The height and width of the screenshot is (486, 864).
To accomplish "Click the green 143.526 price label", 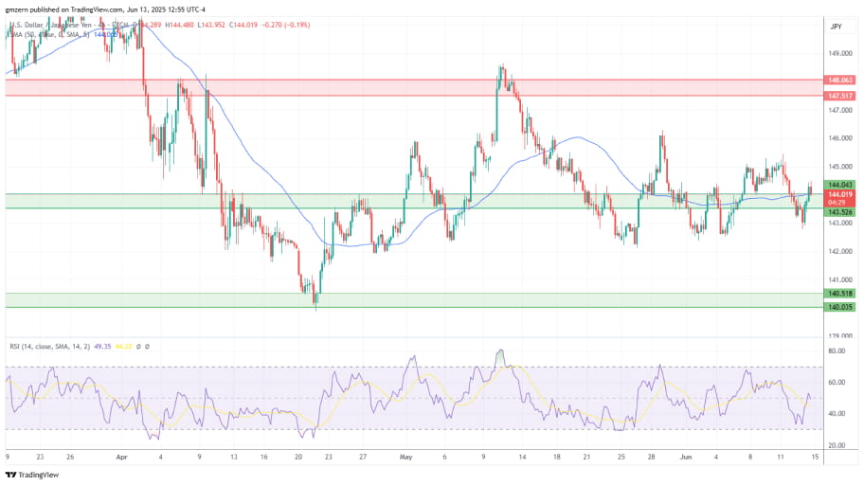I will pos(839,212).
